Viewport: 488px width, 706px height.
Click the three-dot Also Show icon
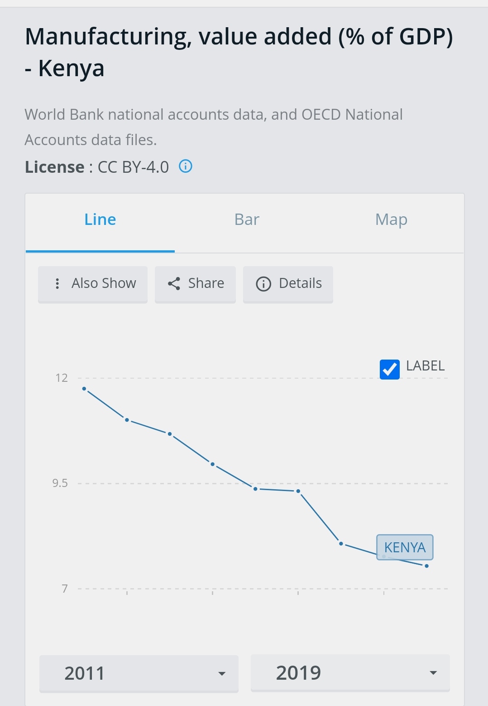57,283
